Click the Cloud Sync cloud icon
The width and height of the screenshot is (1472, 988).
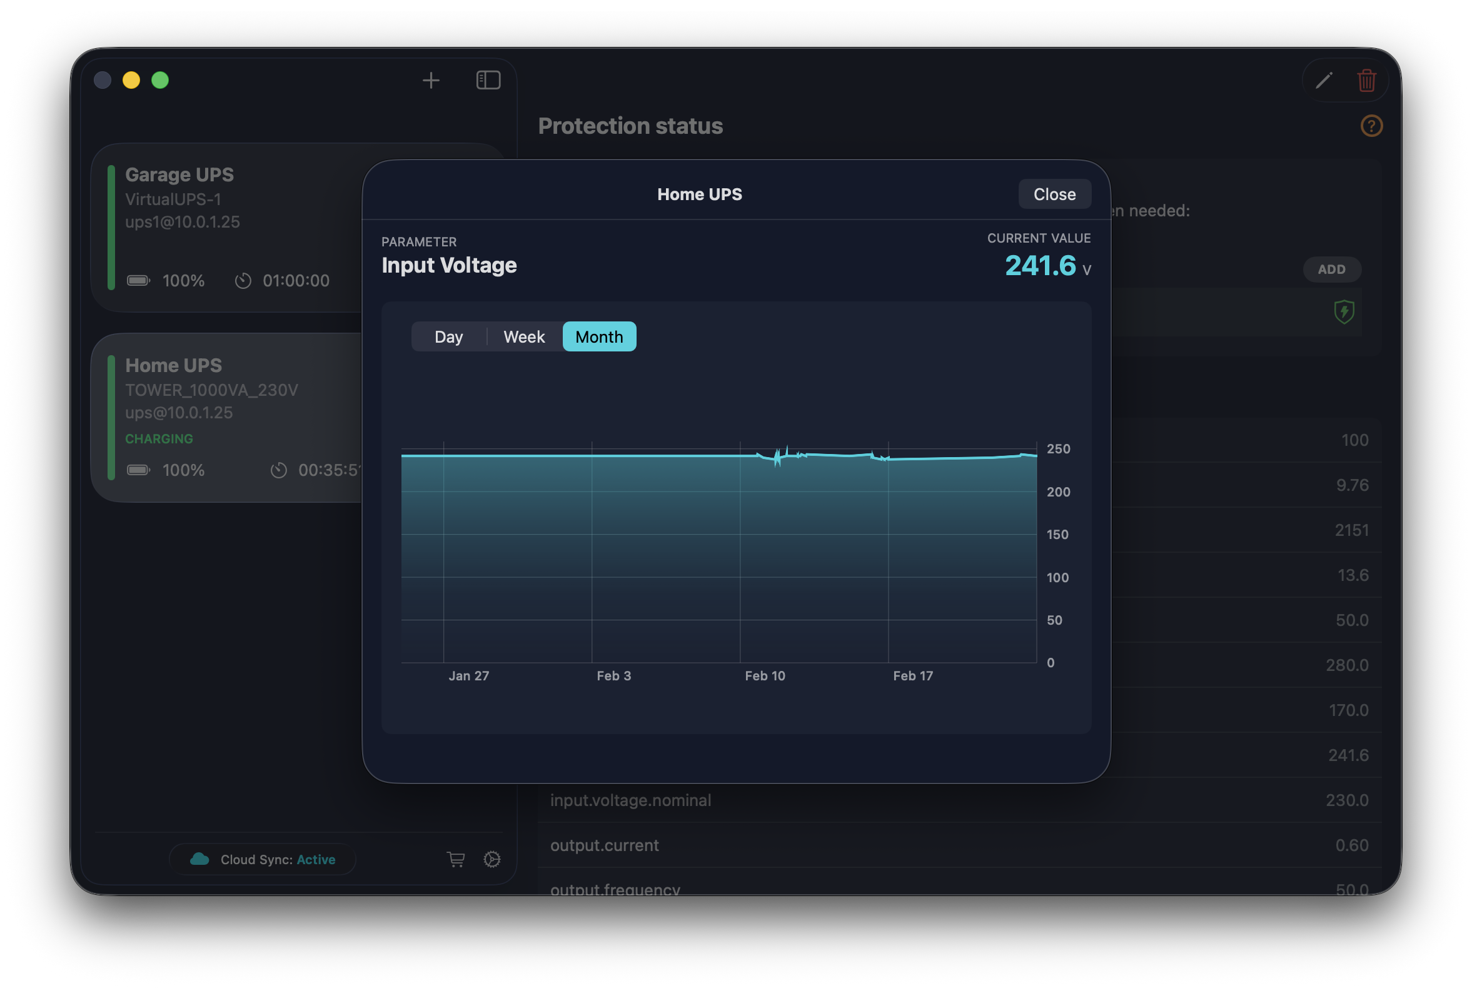tap(199, 859)
